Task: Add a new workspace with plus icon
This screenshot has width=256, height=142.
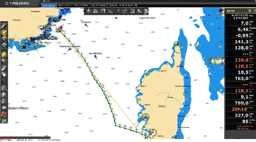Action: pos(136,5)
